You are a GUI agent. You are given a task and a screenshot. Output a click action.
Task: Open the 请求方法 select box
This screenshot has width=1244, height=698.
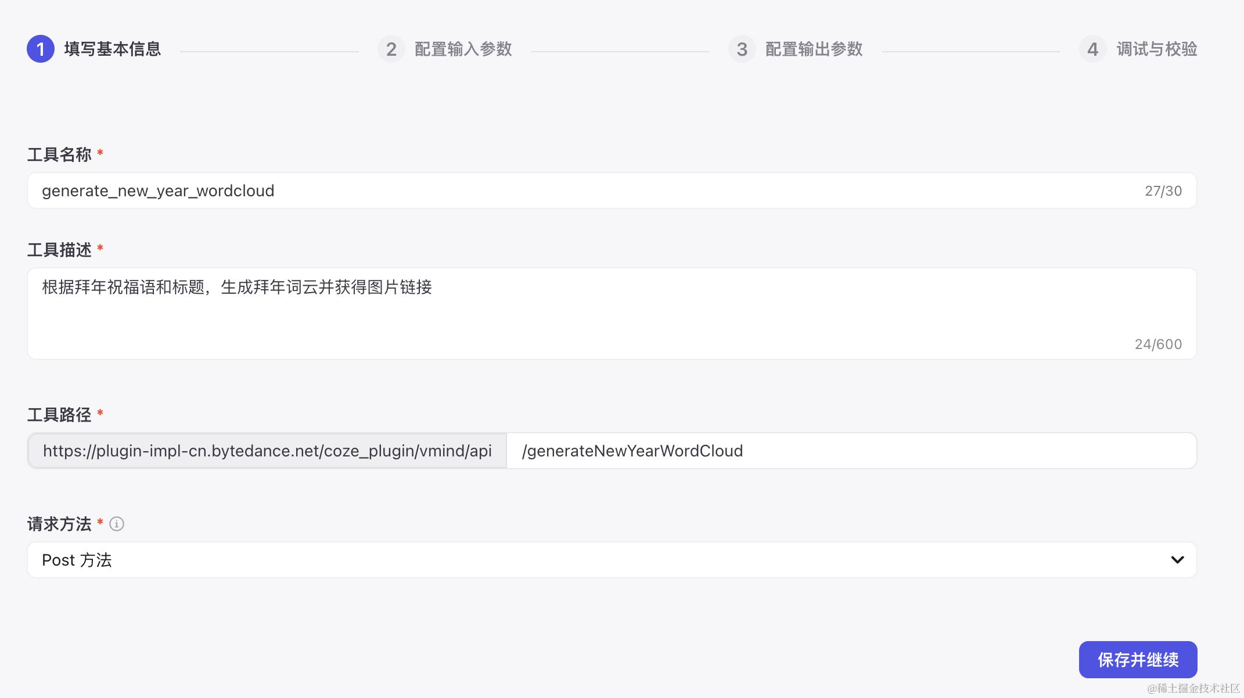pos(581,560)
